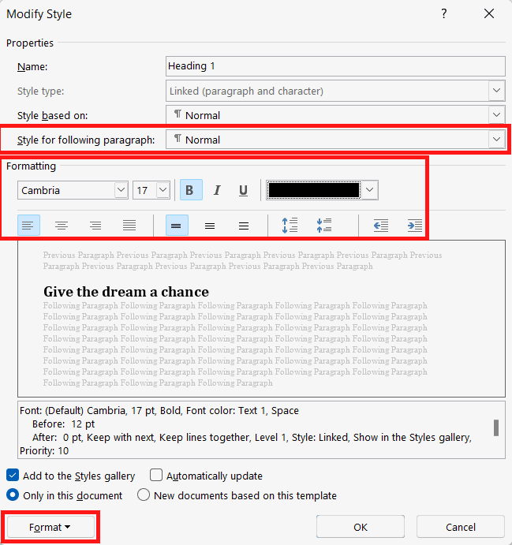Uncheck Add to the Styles gallery
The width and height of the screenshot is (512, 545).
tap(13, 475)
